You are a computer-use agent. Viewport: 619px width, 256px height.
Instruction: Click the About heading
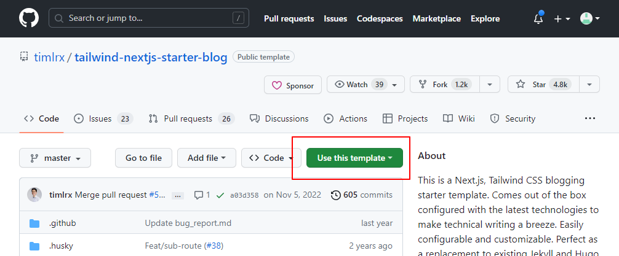point(431,155)
